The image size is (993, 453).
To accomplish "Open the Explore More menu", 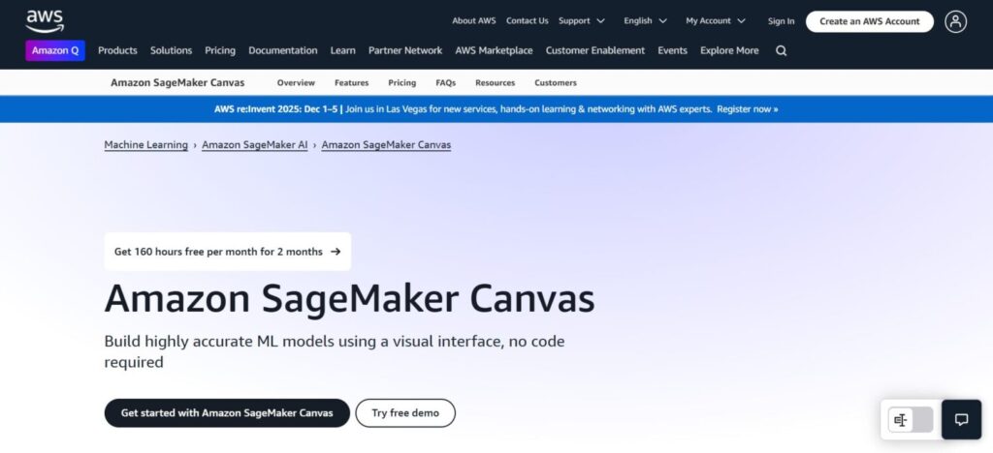I will point(729,50).
